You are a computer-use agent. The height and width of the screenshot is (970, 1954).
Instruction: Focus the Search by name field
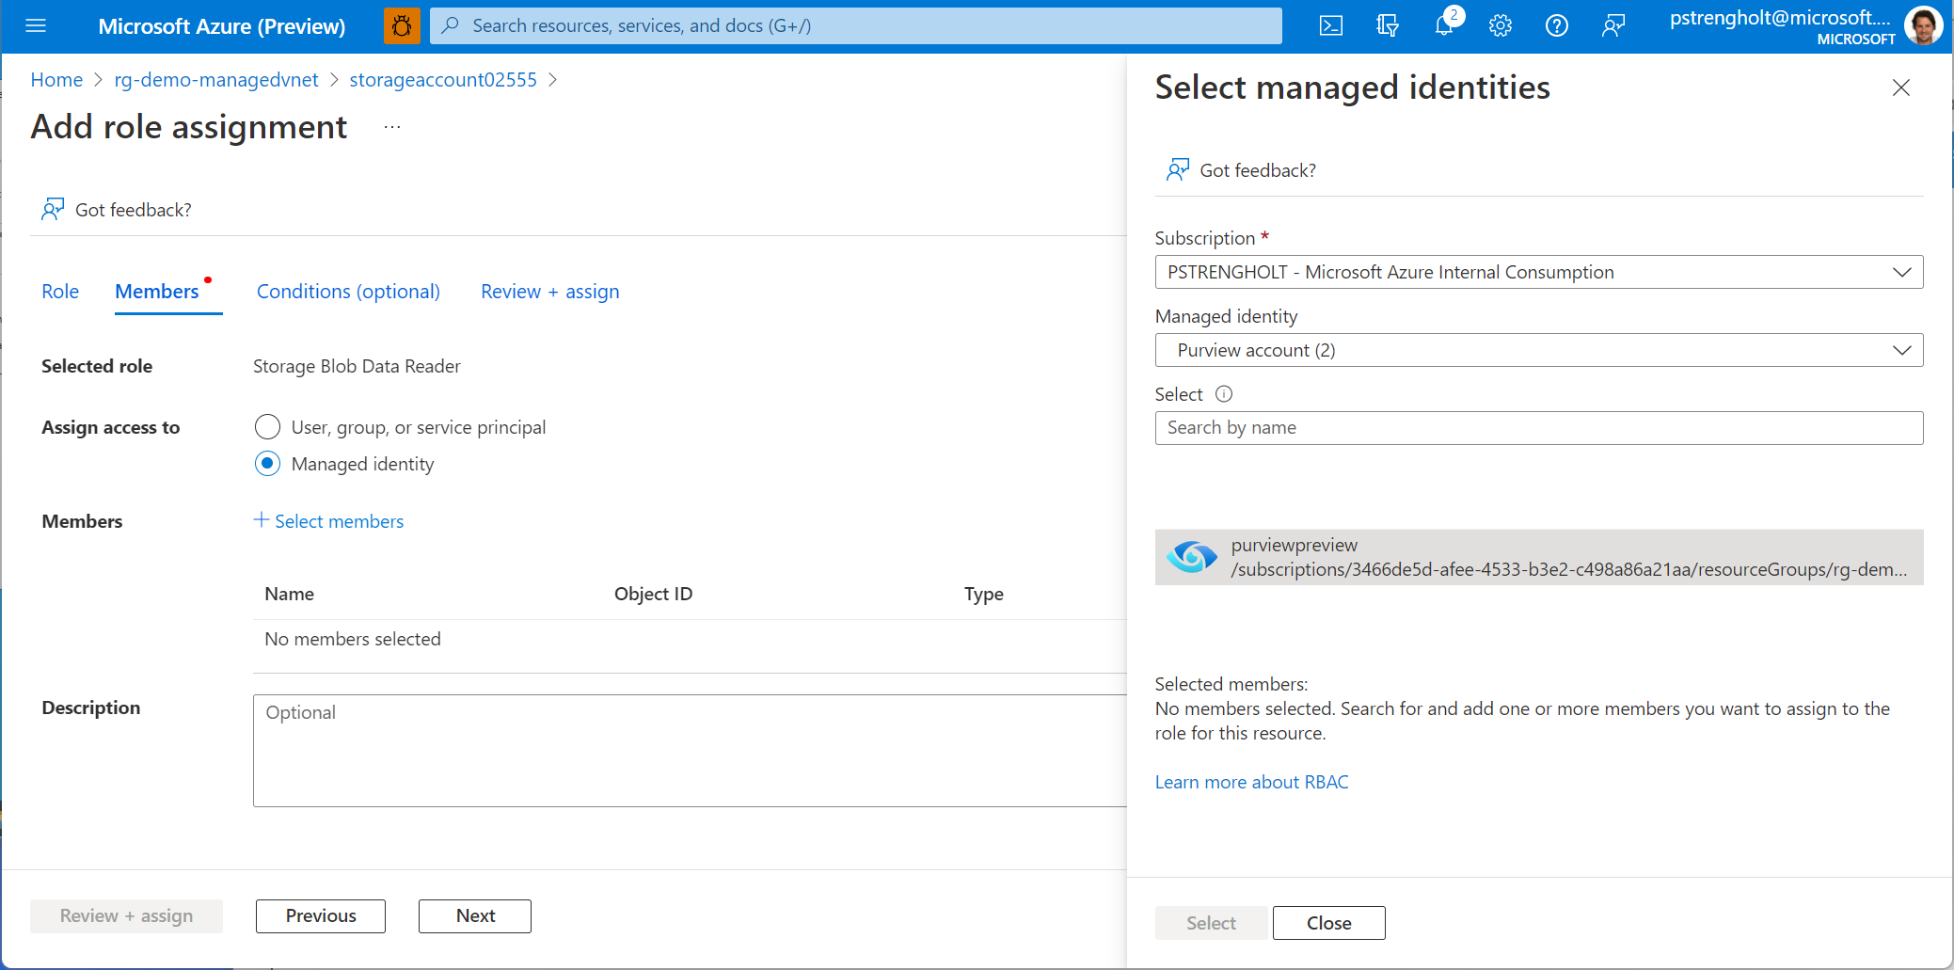click(x=1539, y=428)
